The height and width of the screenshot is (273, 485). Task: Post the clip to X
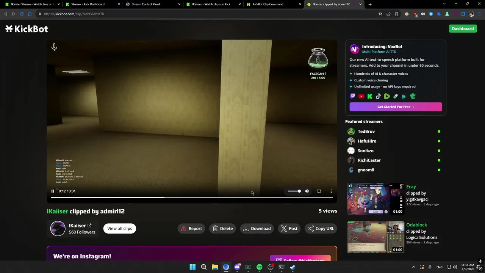(x=289, y=228)
